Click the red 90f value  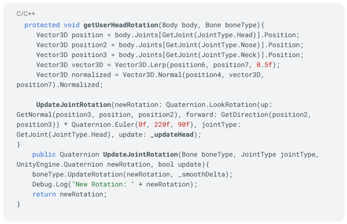point(183,125)
